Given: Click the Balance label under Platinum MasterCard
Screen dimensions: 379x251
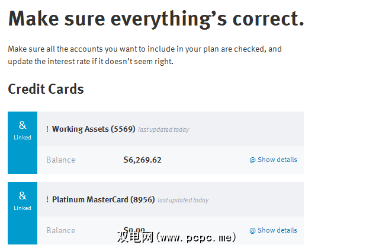Looking at the screenshot, I should [x=60, y=230].
